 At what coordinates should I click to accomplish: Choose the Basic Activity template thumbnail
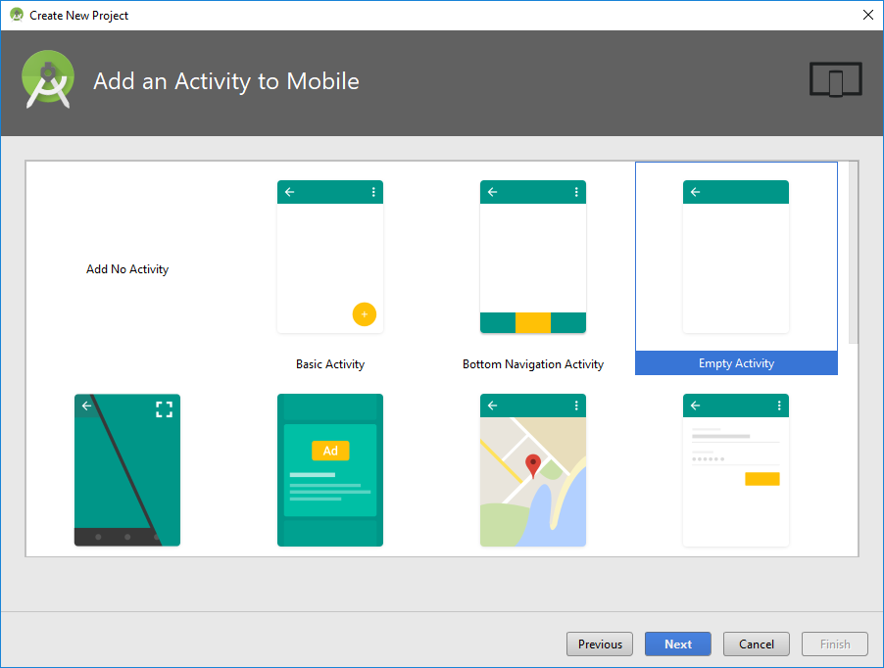point(330,257)
